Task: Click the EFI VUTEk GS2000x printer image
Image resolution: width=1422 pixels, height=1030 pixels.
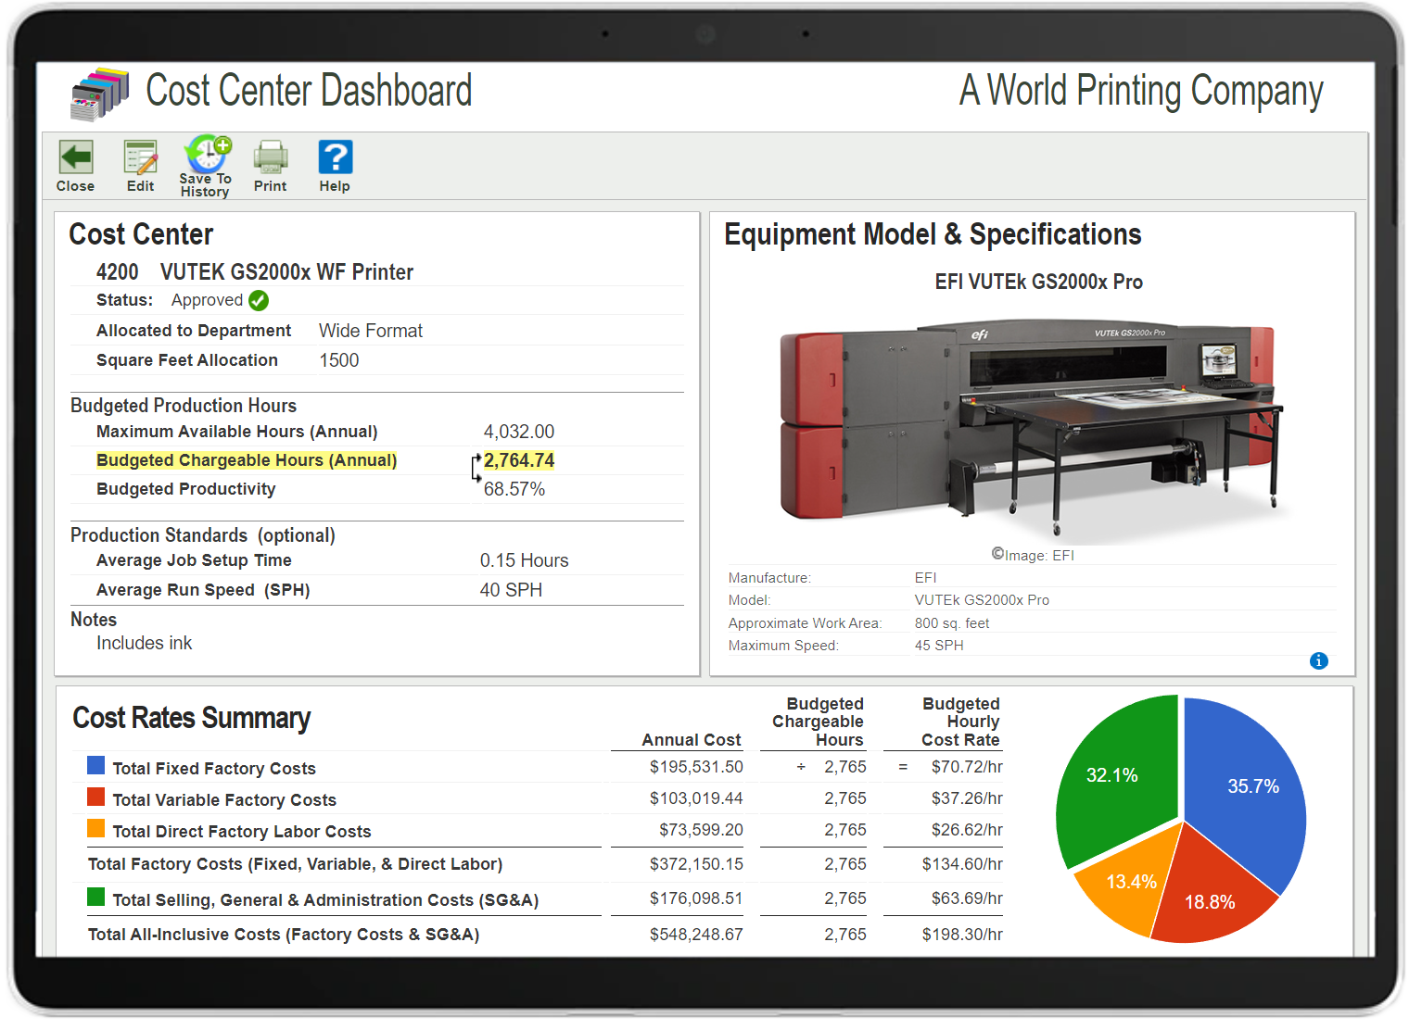Action: (1034, 430)
